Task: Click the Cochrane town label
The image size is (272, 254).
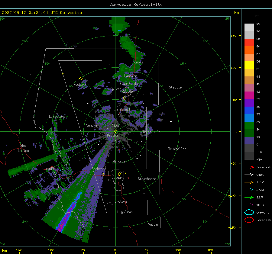Action: (99, 169)
